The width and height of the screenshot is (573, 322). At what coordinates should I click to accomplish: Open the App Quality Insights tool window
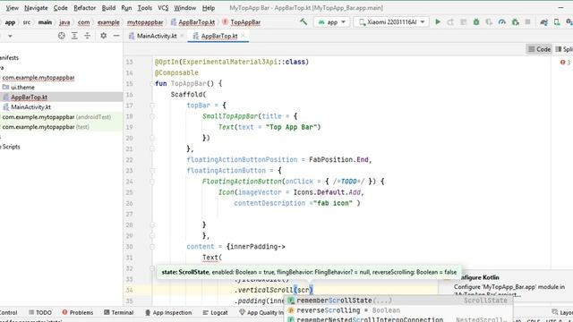point(261,312)
